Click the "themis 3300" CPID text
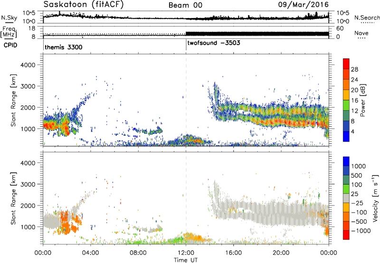Viewport: 380px width, 263px height. pos(64,47)
